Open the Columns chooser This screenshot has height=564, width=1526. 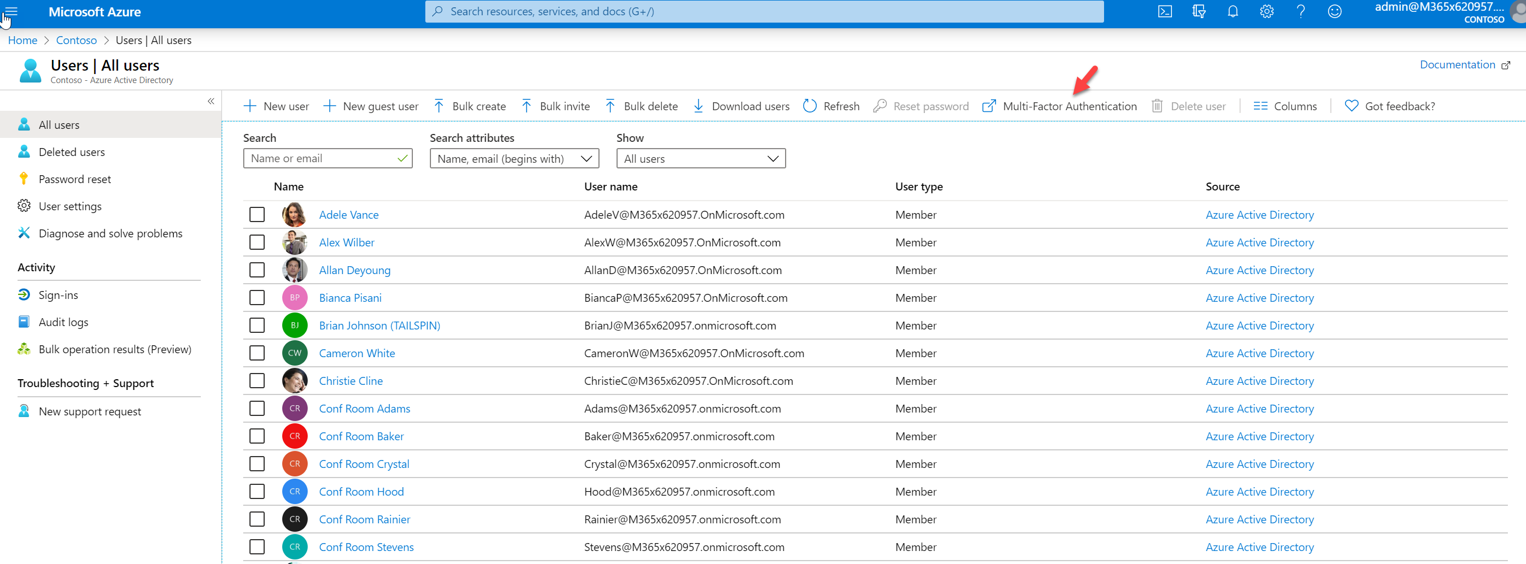coord(1284,106)
